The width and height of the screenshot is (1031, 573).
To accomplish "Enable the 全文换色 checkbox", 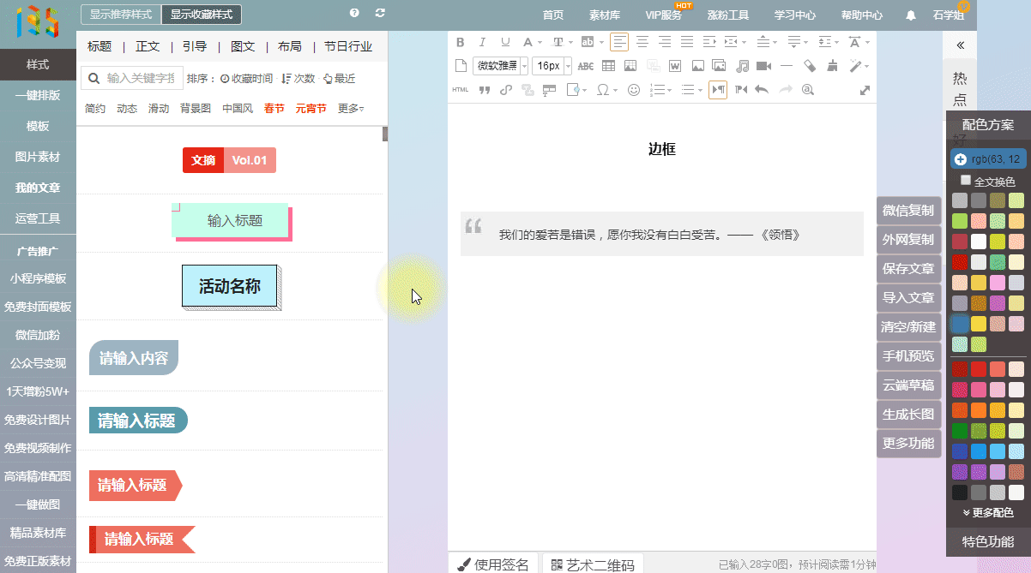I will (x=966, y=181).
